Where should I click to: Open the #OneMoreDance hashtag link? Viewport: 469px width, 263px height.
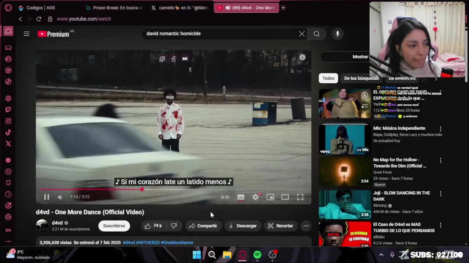177,243
